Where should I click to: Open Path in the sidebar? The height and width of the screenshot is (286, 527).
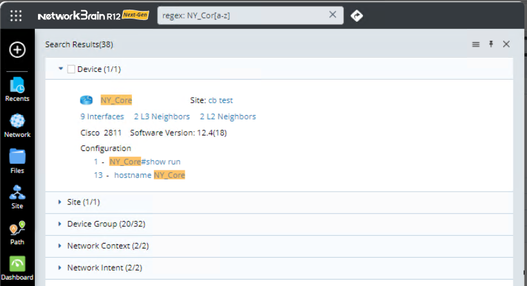pyautogui.click(x=17, y=233)
